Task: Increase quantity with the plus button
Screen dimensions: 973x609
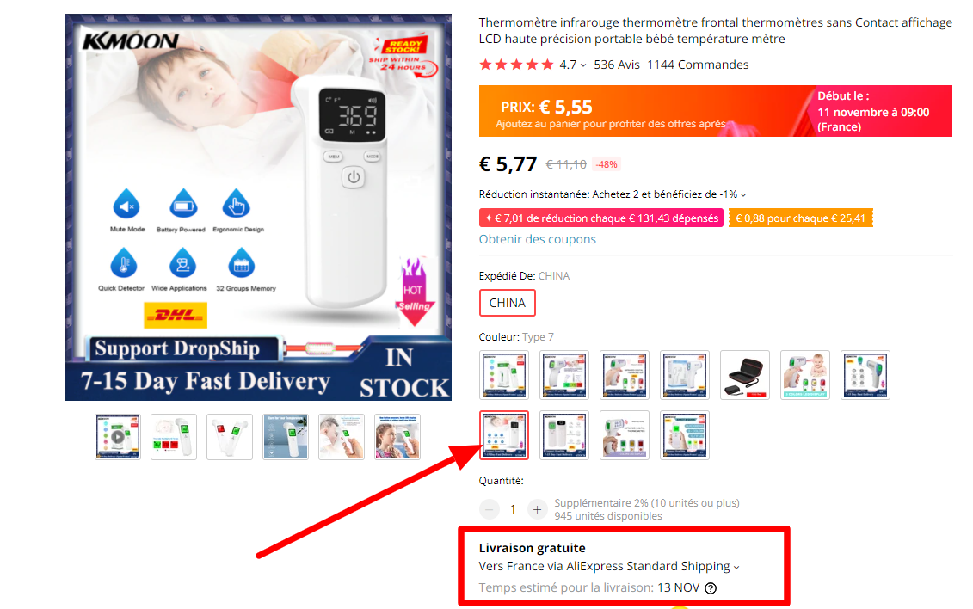Action: [537, 510]
